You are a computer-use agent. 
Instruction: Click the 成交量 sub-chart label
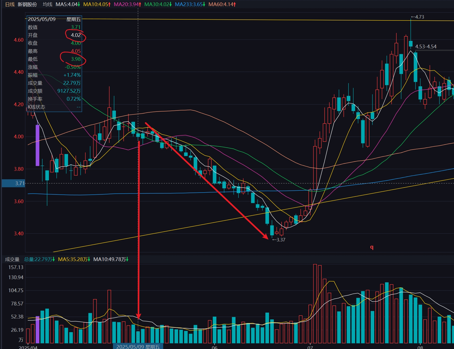pyautogui.click(x=12, y=259)
